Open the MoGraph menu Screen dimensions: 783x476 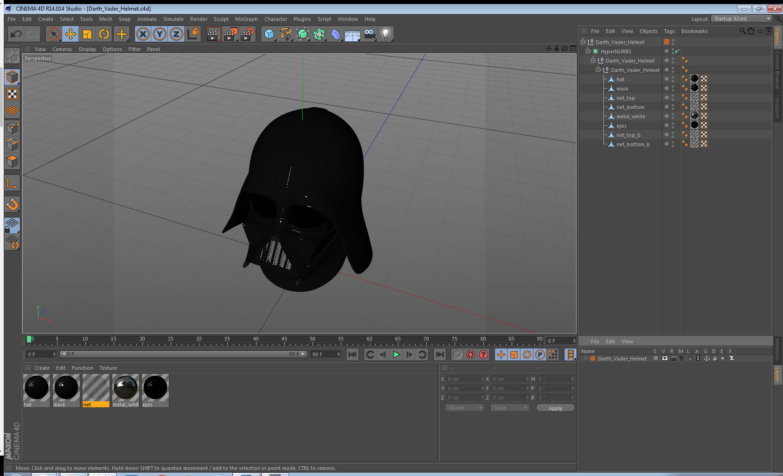tap(246, 19)
